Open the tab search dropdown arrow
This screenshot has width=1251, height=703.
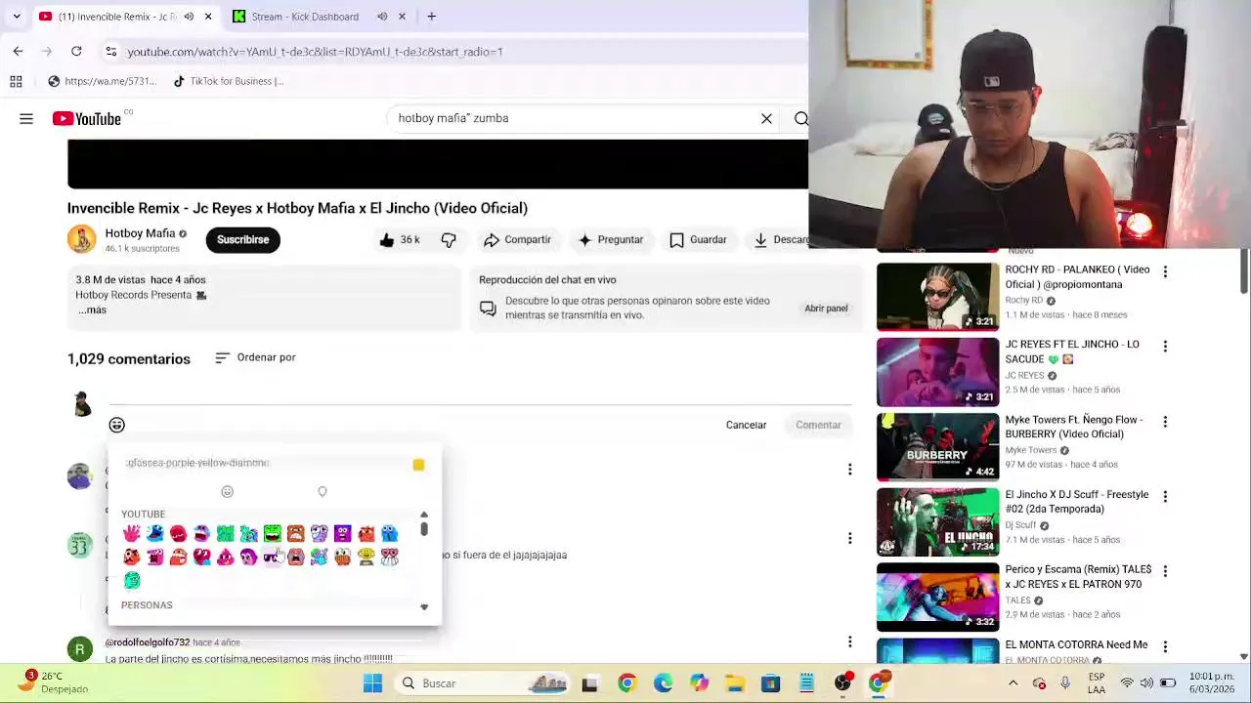pyautogui.click(x=17, y=17)
